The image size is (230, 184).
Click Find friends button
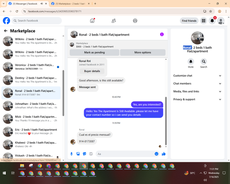click(189, 21)
